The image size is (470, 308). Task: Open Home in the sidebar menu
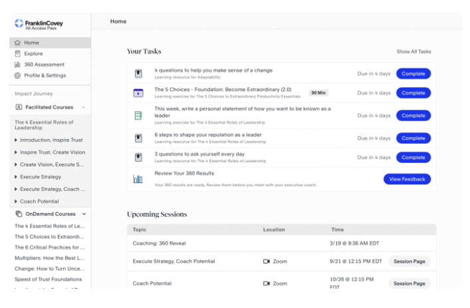[x=50, y=43]
